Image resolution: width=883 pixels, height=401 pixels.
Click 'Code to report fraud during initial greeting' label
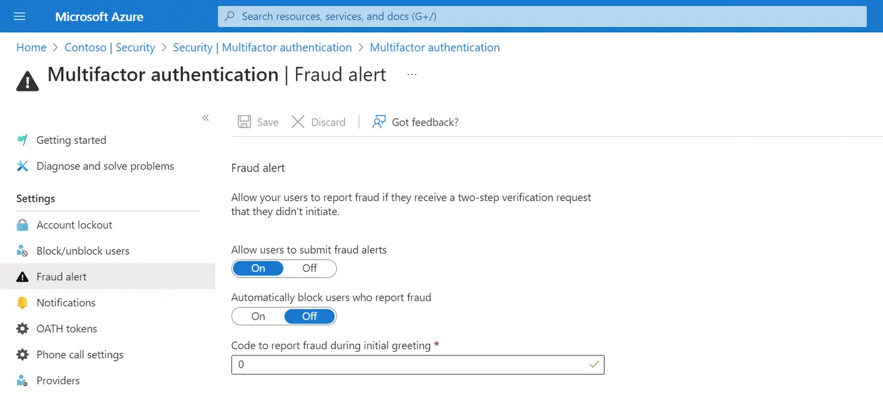[331, 346]
